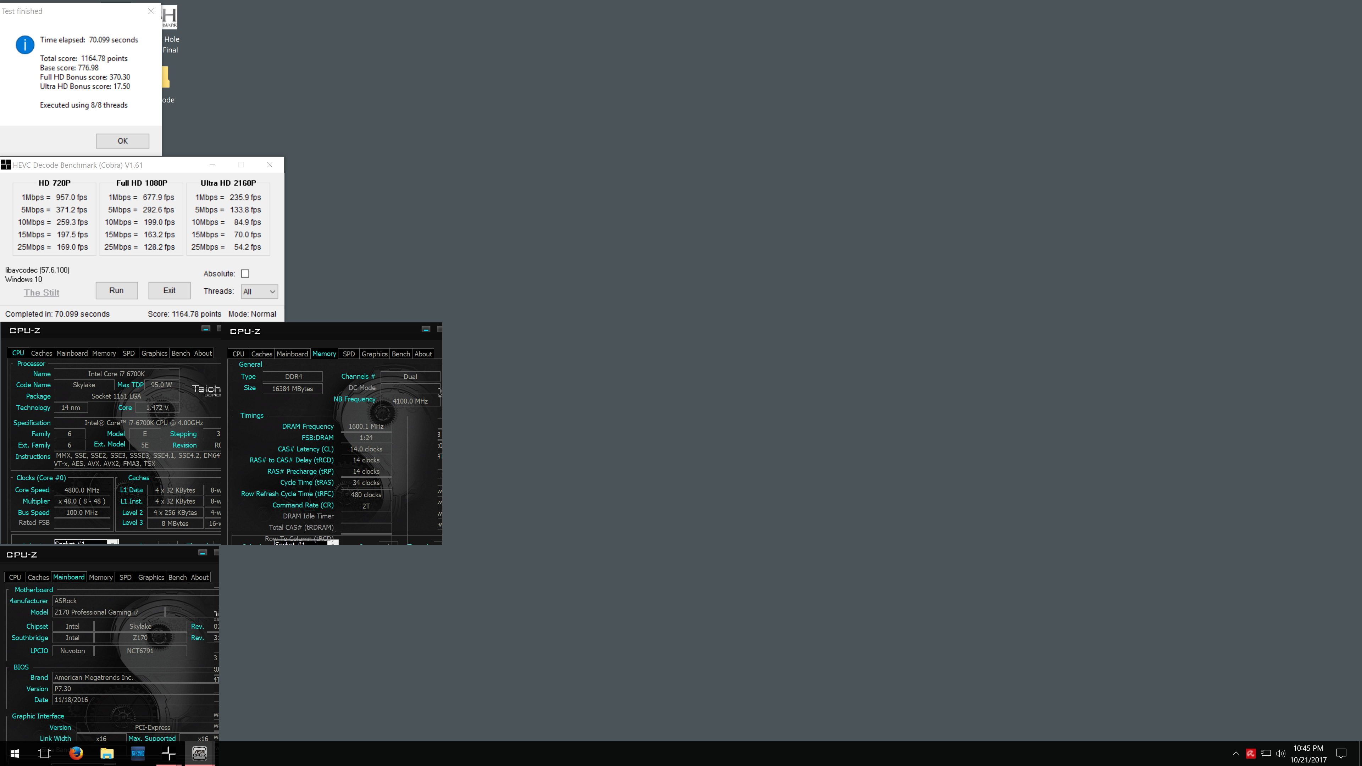
Task: Open Bench tab in CPU-Z memory window
Action: point(401,354)
